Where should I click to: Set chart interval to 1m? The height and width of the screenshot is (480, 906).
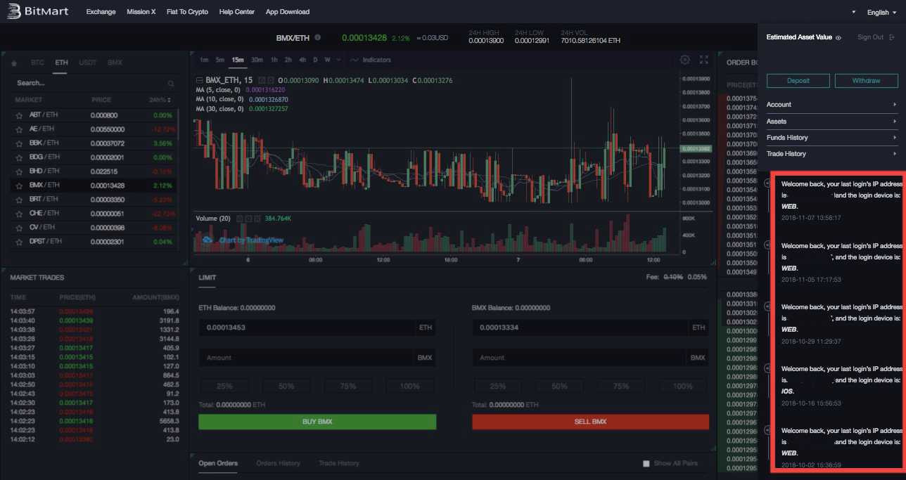pos(204,60)
